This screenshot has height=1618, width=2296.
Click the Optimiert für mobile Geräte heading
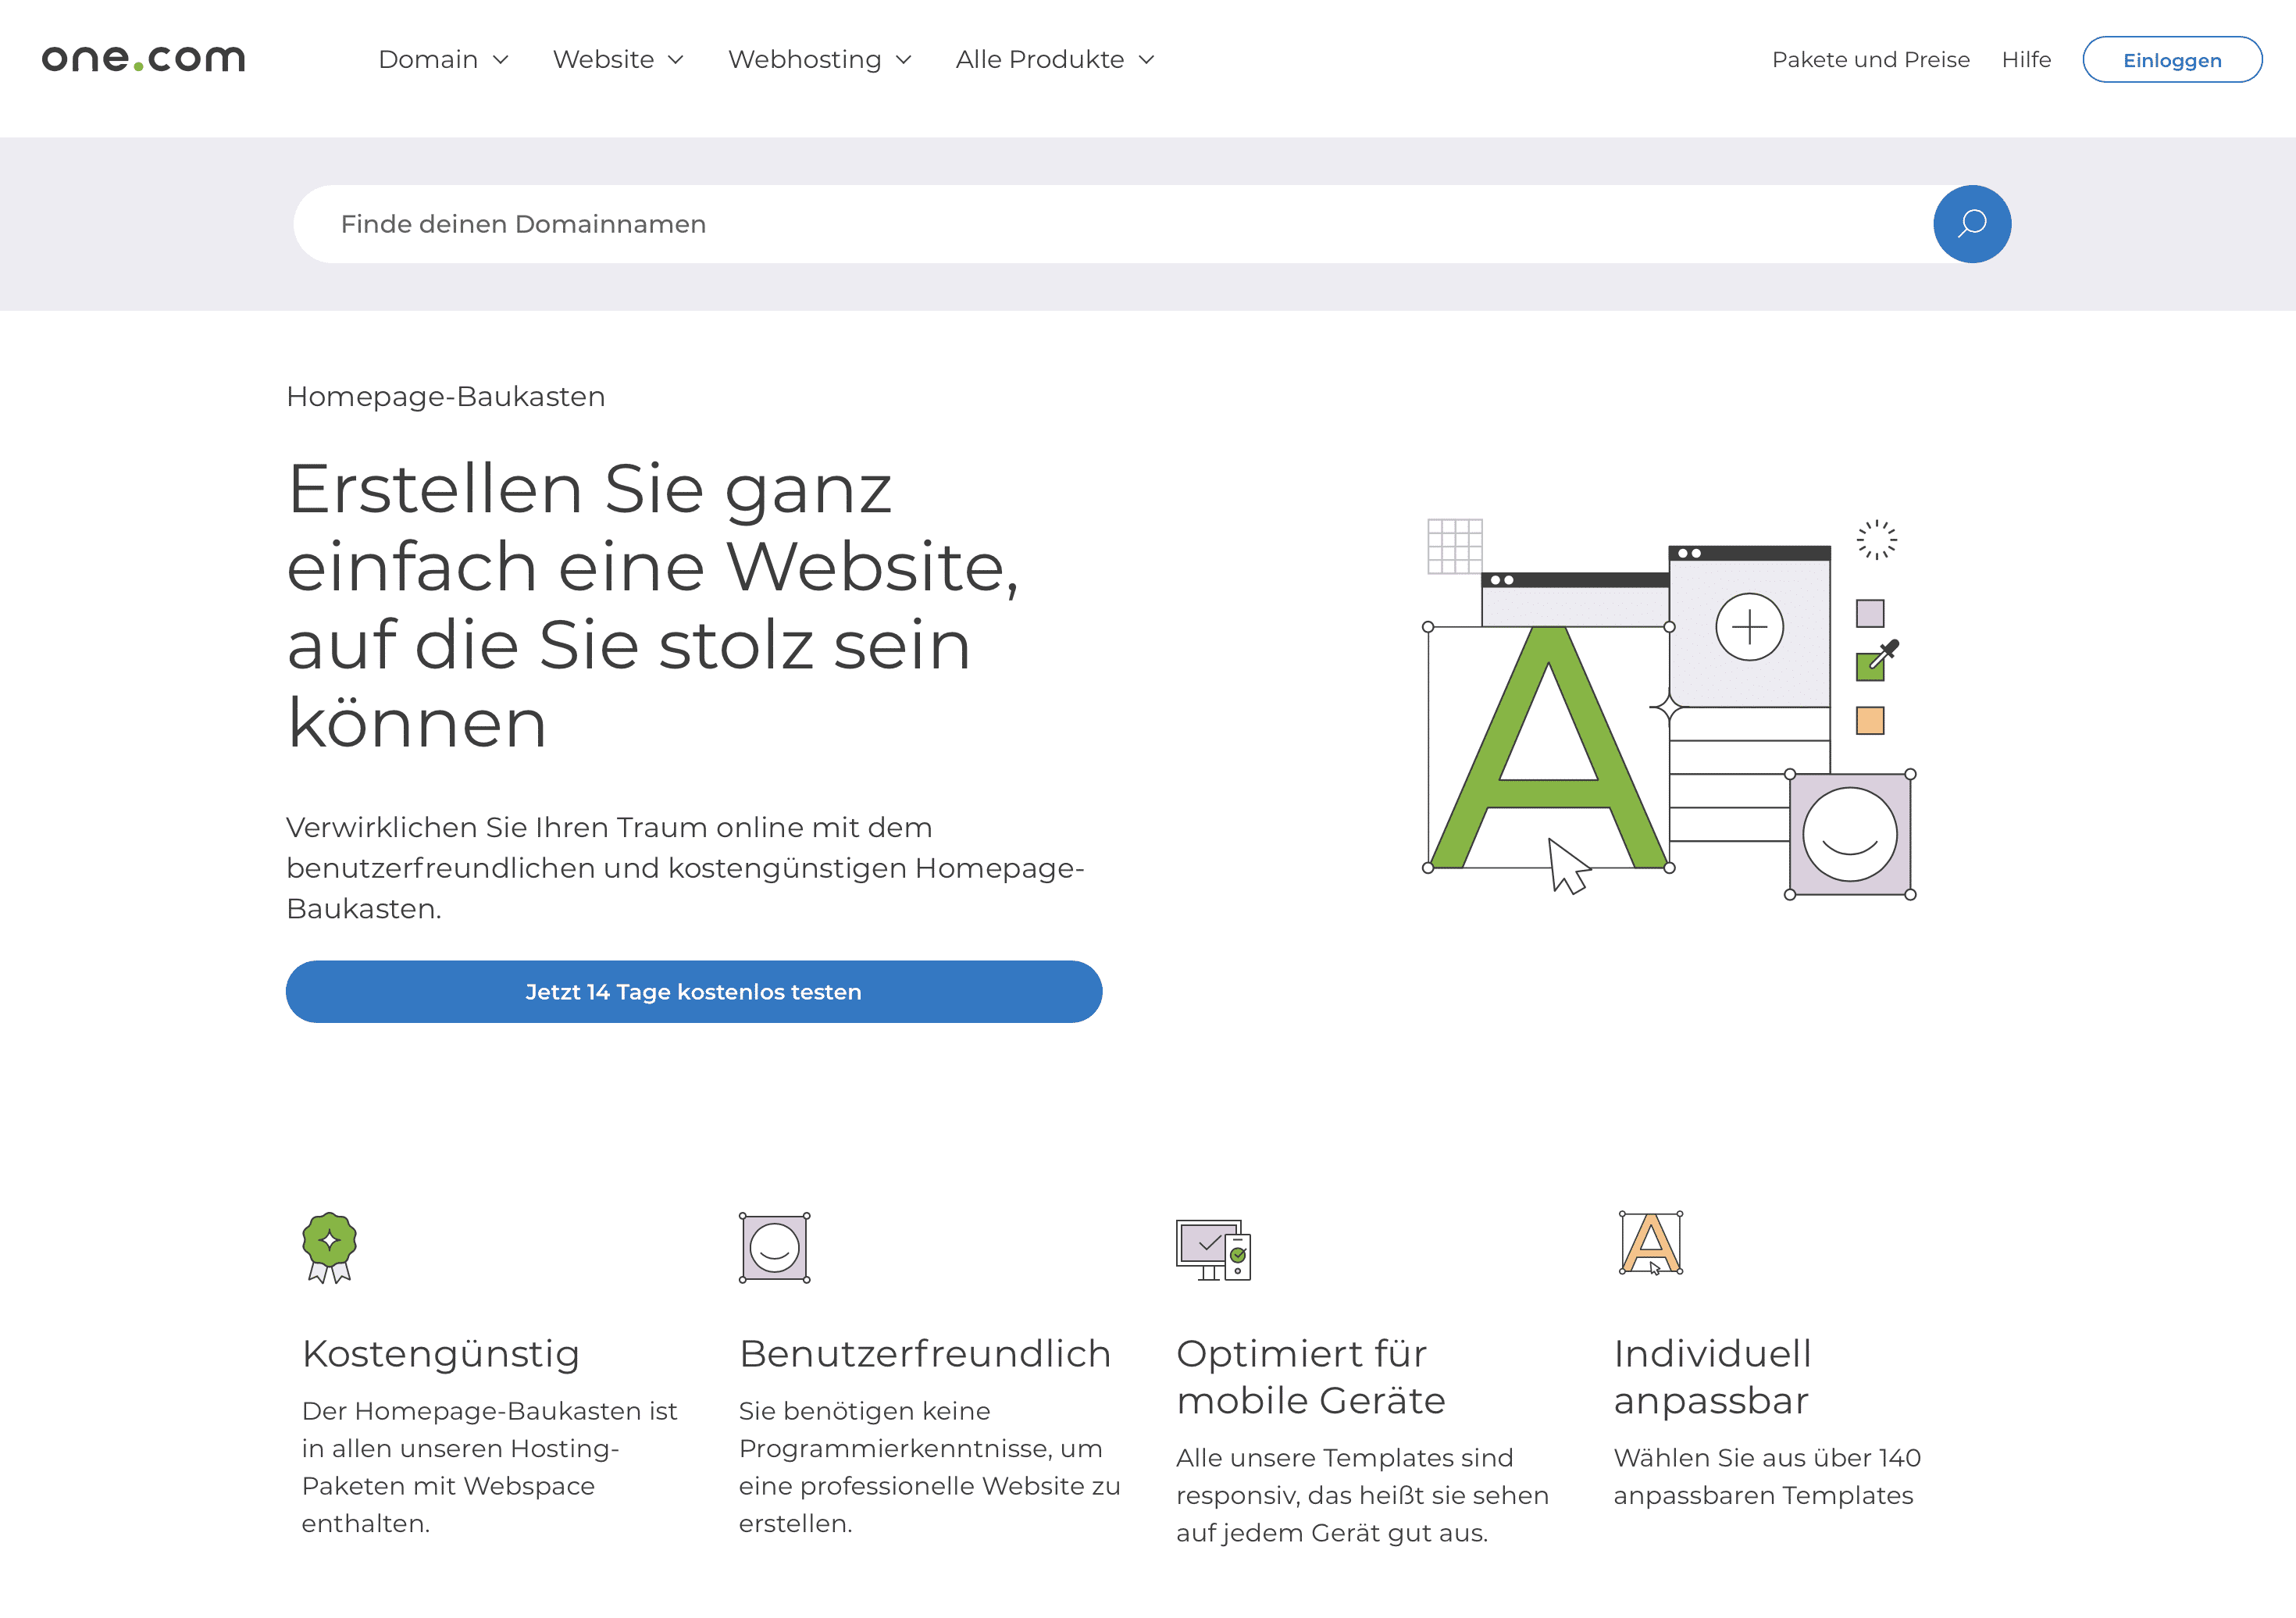[1311, 1376]
